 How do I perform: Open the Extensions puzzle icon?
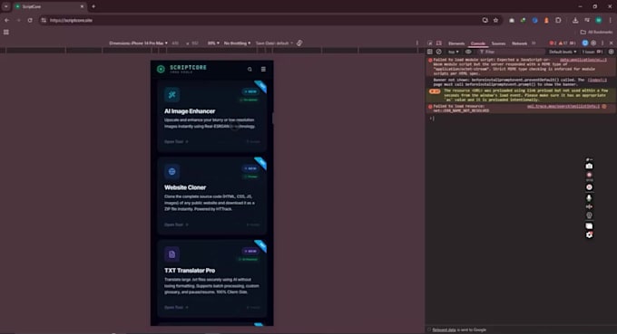pyautogui.click(x=558, y=21)
